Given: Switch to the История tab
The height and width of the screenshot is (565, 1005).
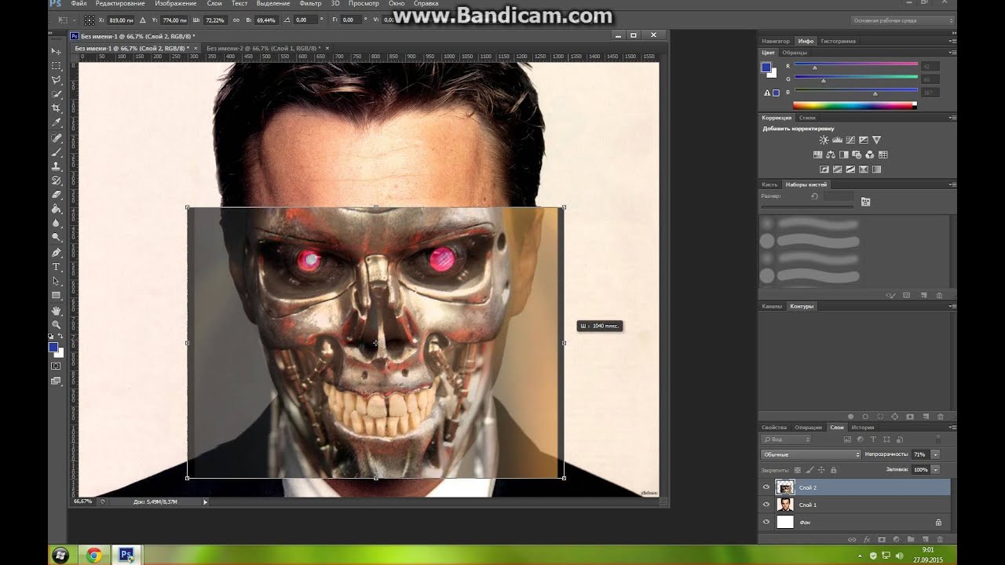Looking at the screenshot, I should click(863, 428).
